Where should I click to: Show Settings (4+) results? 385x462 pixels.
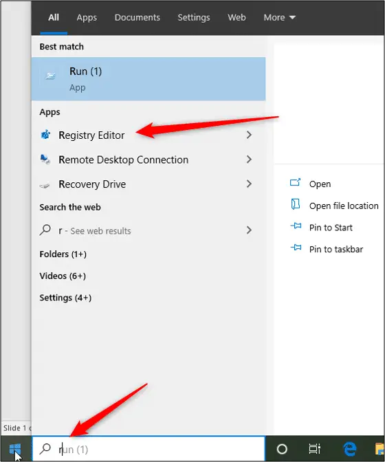tap(65, 298)
